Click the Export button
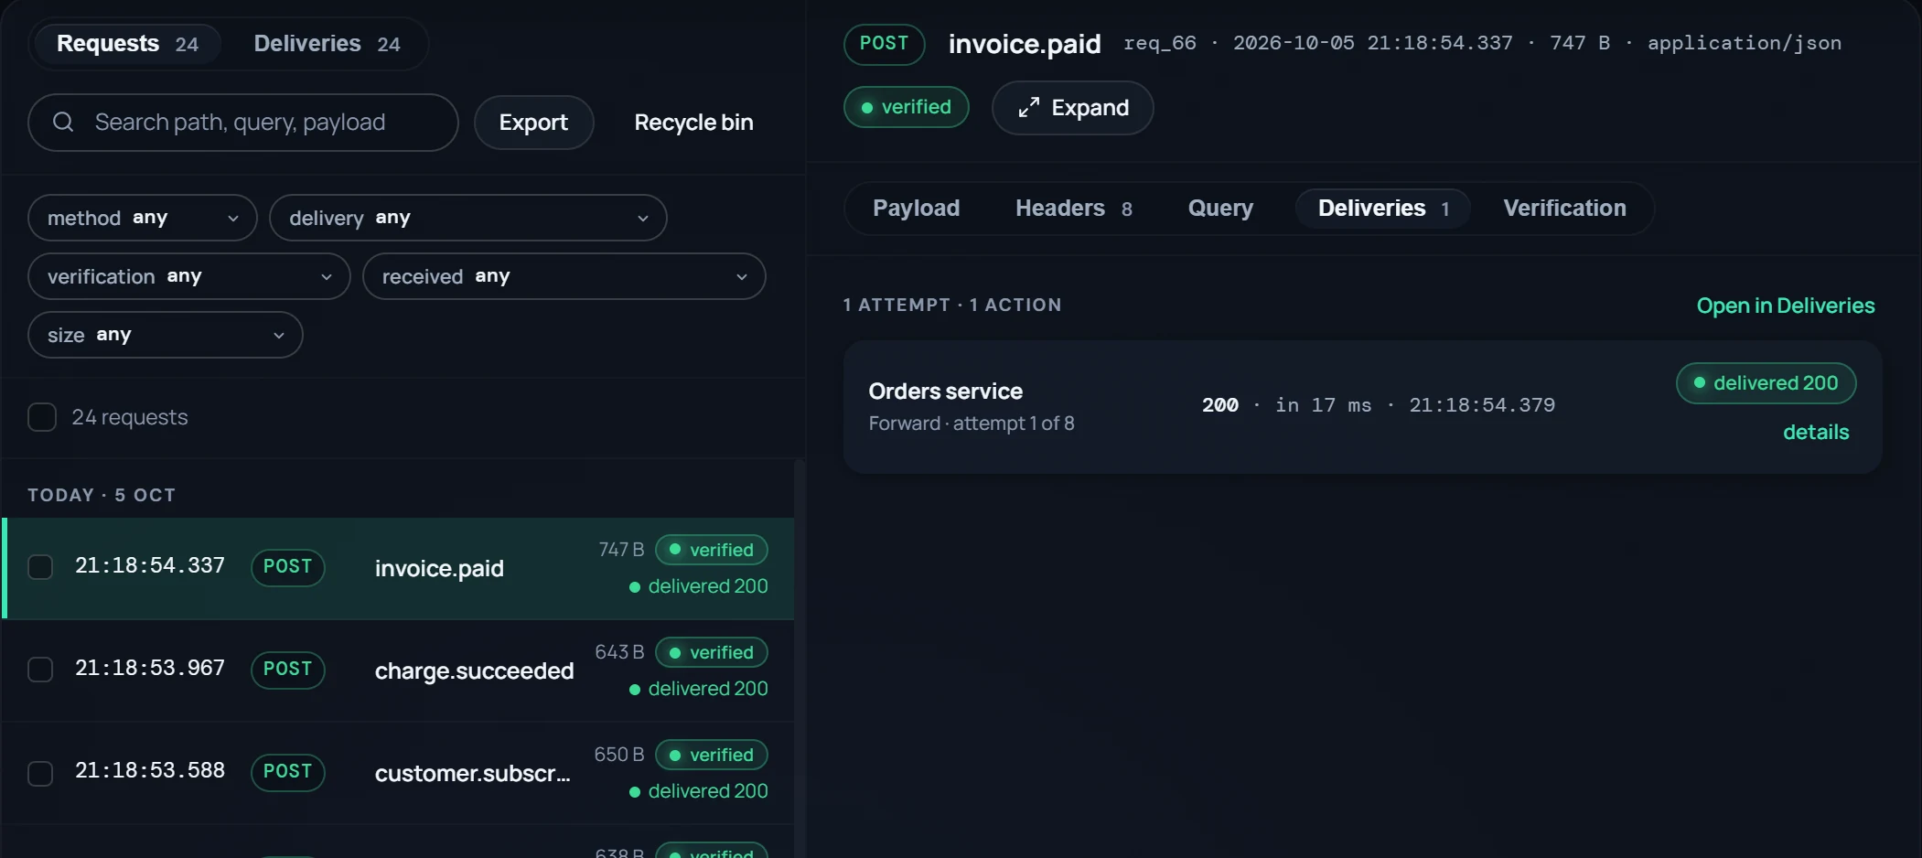This screenshot has width=1922, height=858. click(533, 123)
